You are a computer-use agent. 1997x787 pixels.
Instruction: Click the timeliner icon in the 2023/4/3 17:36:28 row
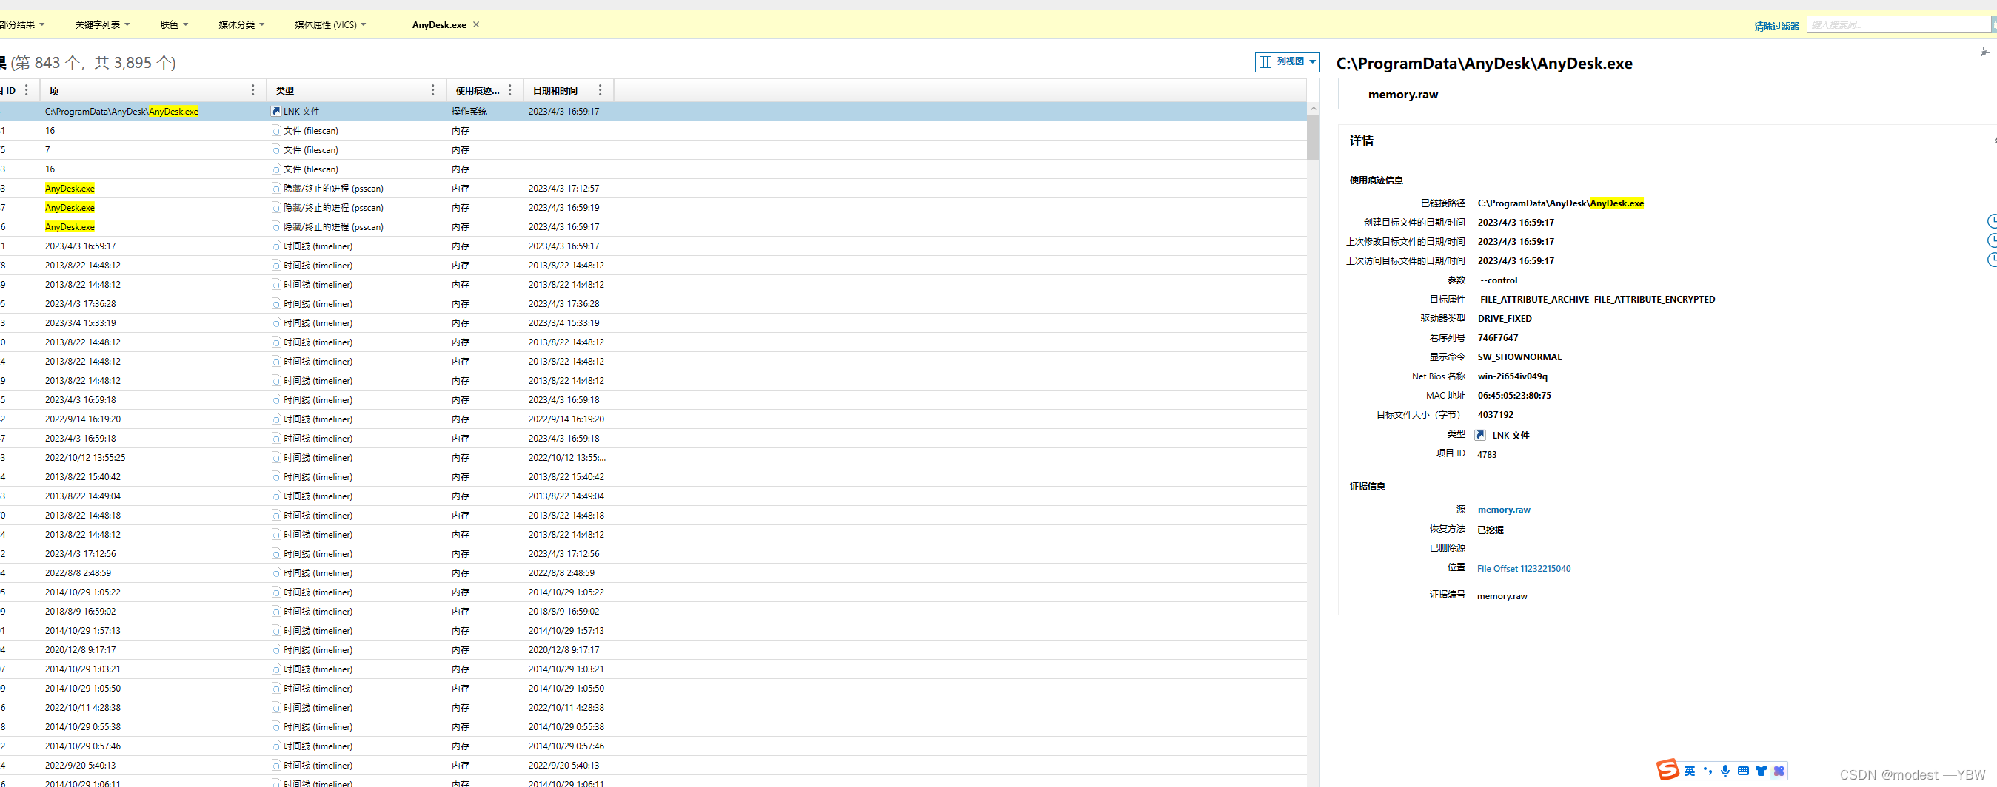point(276,304)
